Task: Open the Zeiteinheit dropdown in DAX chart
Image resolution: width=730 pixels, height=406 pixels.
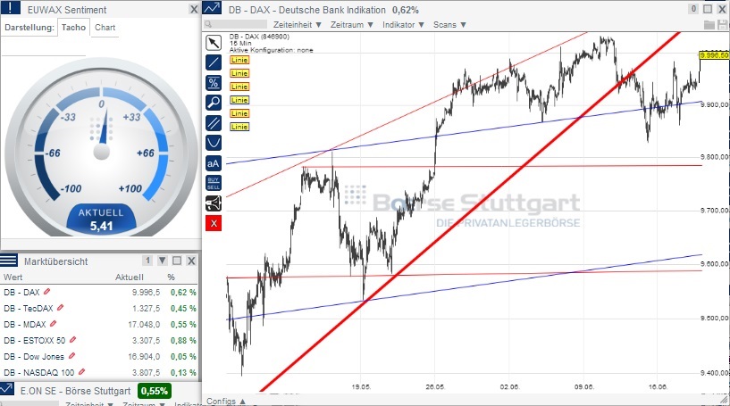Action: (297, 25)
